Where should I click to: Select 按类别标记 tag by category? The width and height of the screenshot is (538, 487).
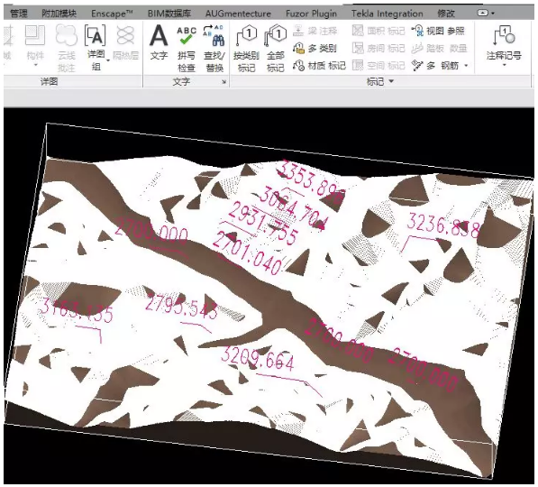click(x=246, y=48)
